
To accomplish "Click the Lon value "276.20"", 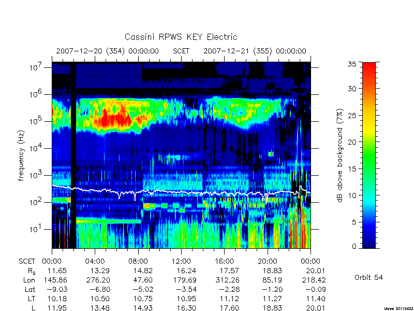I will [98, 280].
